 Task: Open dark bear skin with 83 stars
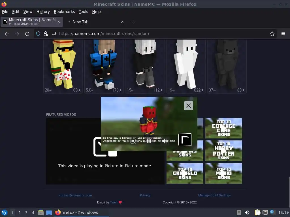227,66
